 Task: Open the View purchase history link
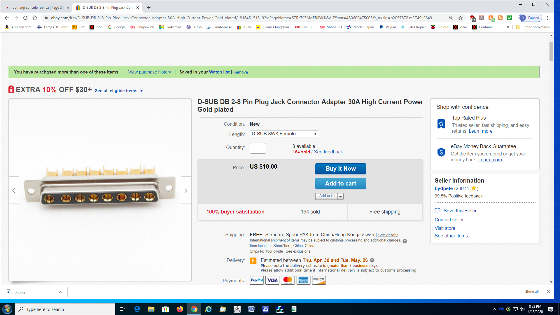pos(150,72)
